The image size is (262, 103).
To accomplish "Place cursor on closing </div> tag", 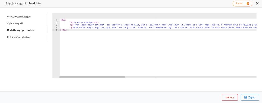I will (x=64, y=30).
